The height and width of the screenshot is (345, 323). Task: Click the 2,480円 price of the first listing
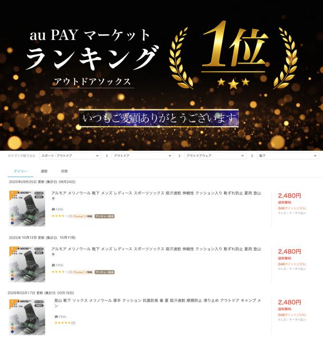289,196
